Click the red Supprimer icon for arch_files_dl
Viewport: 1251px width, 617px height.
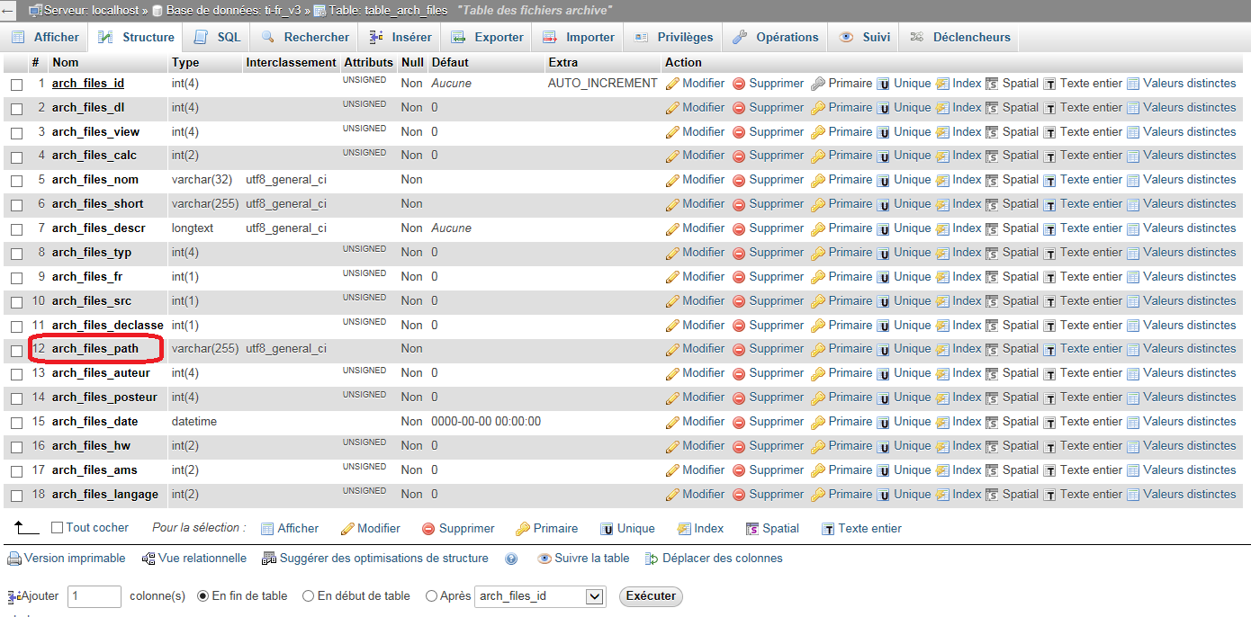(739, 108)
